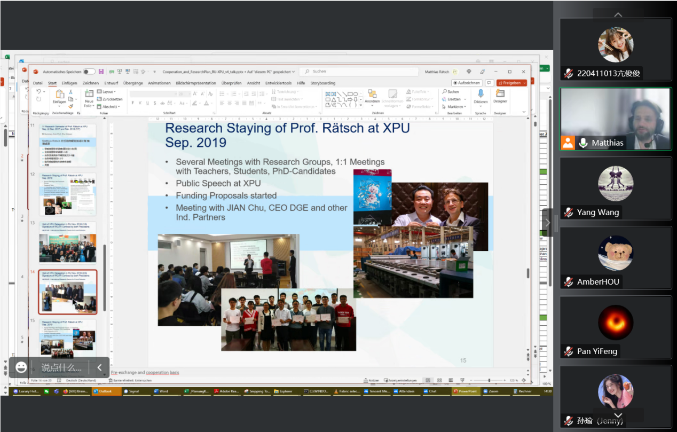Collapse the participant side panel arrow
Screen dimensions: 677x432
pos(547,223)
